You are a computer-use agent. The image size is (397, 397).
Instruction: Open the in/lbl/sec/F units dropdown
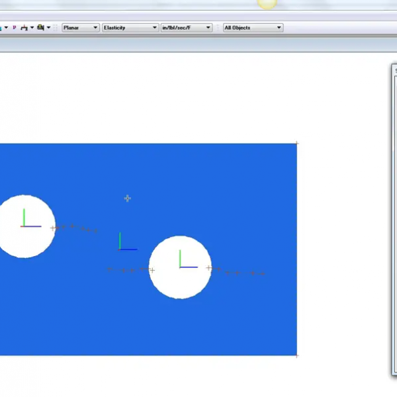187,28
